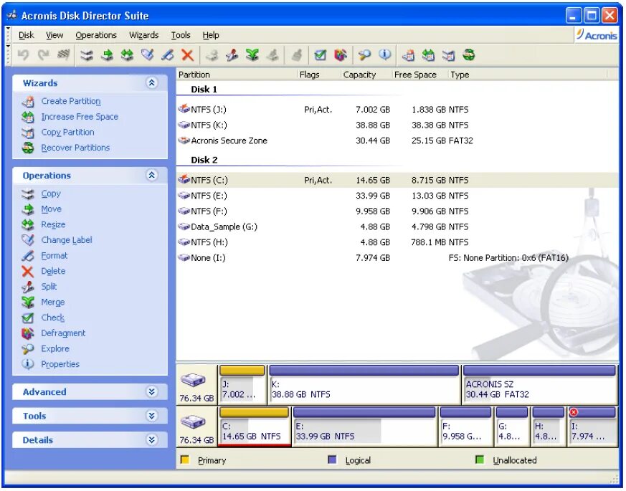The image size is (626, 491).
Task: Select the NTFS (J:) partition row
Action: click(x=397, y=110)
